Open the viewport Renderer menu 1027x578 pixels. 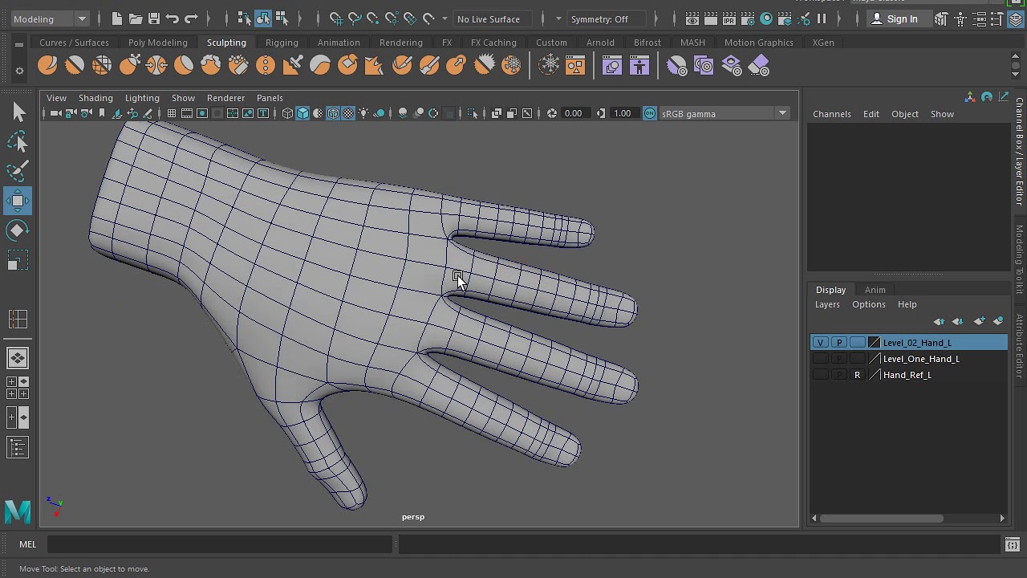225,98
